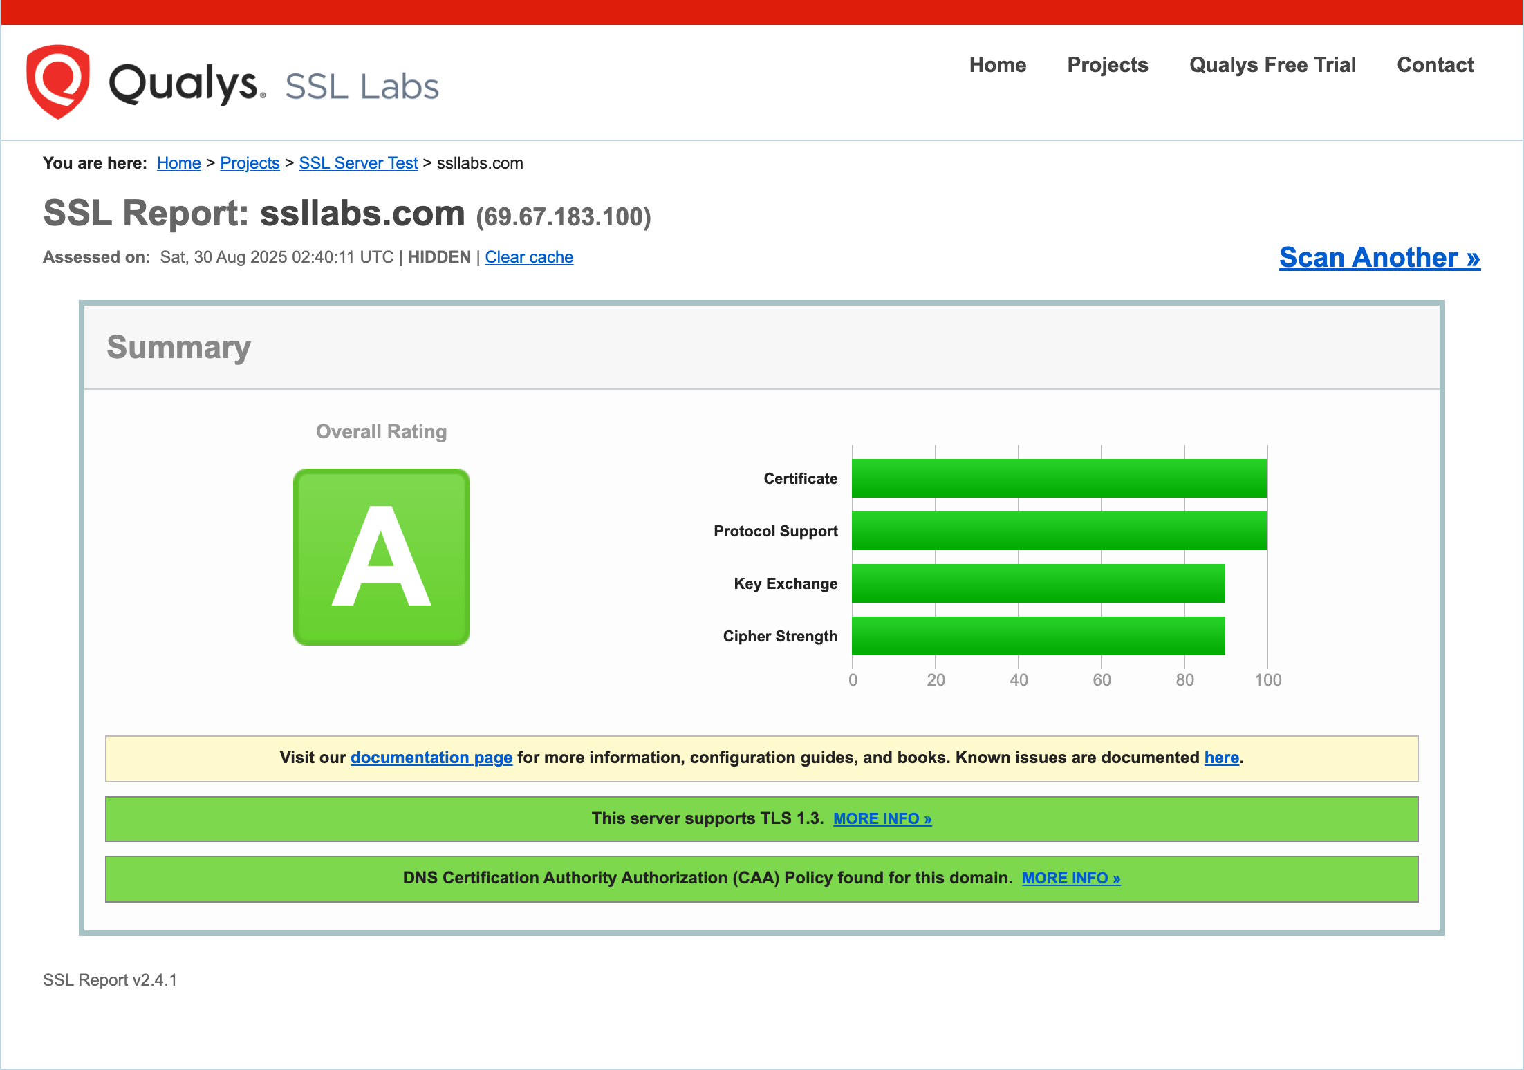Open the documentation page link
Screen dimensions: 1524x1070
pos(431,758)
